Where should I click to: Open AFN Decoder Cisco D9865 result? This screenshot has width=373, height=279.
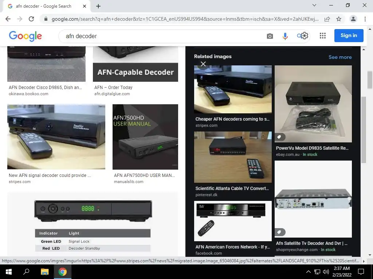(x=46, y=64)
